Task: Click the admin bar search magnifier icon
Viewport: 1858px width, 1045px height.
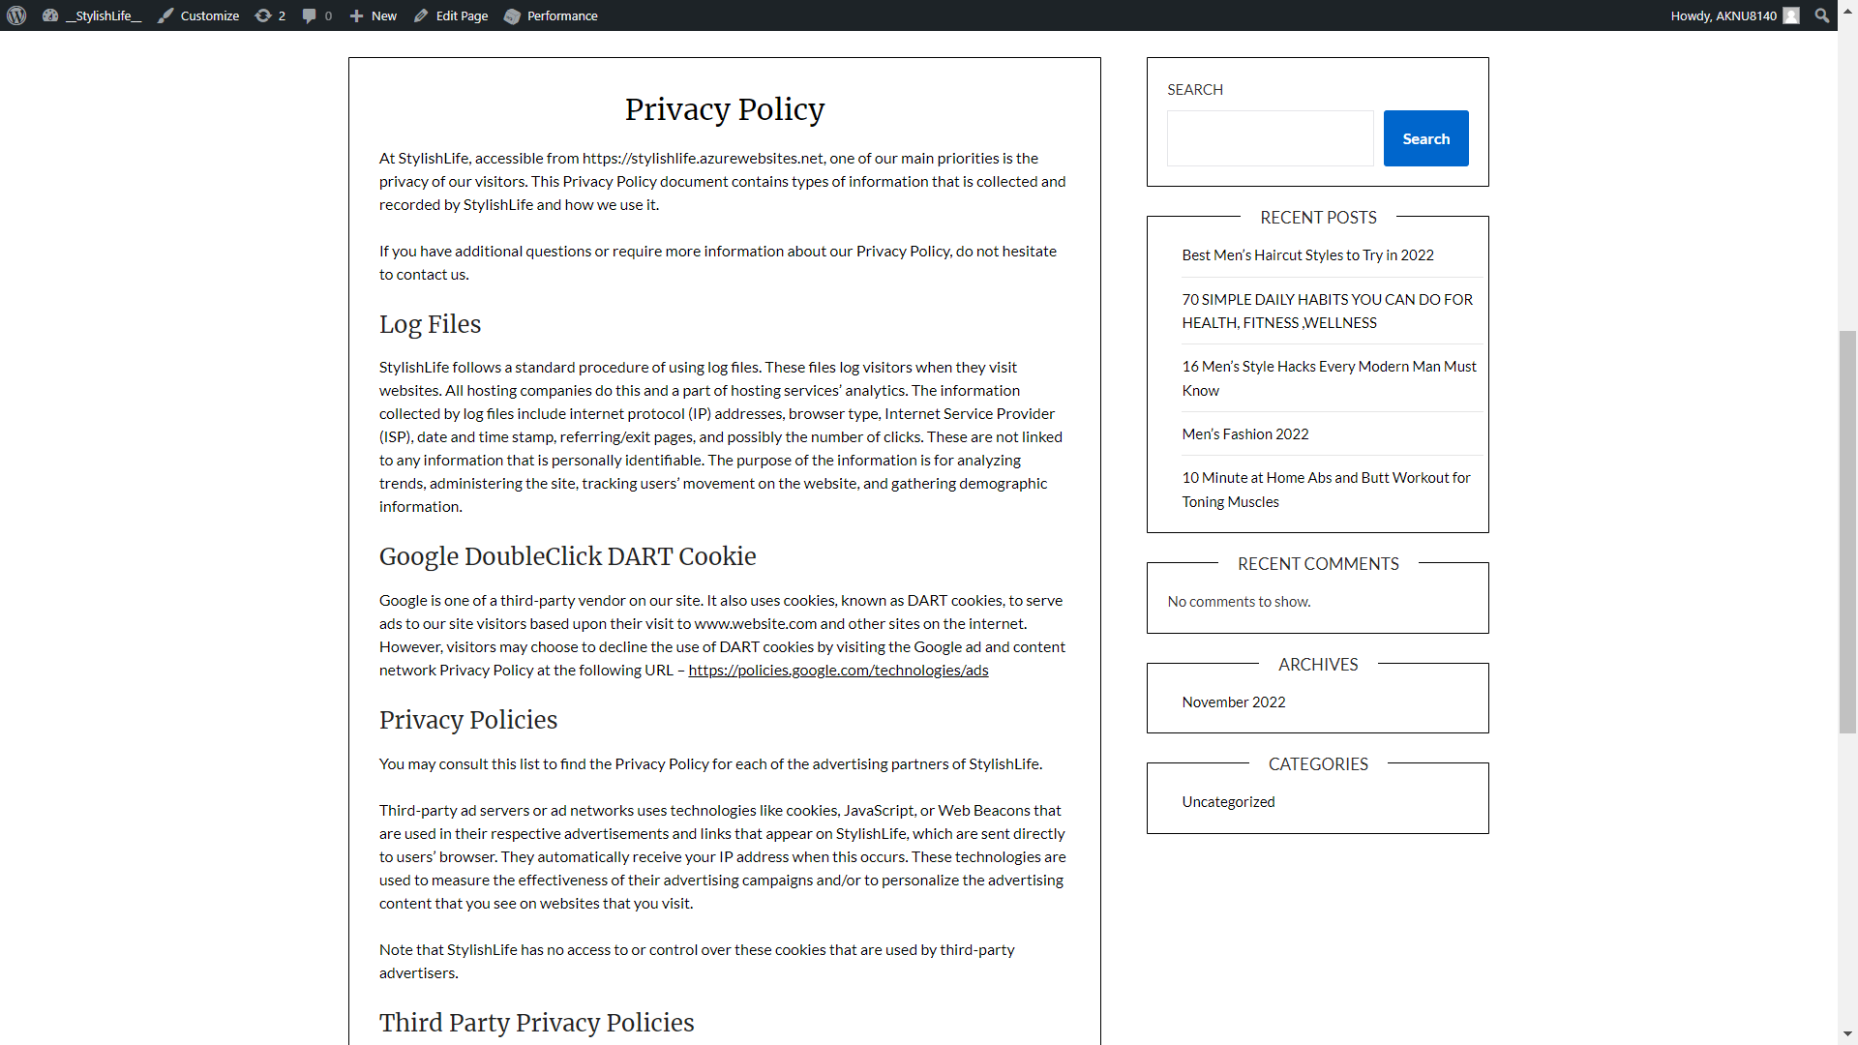Action: tap(1822, 15)
